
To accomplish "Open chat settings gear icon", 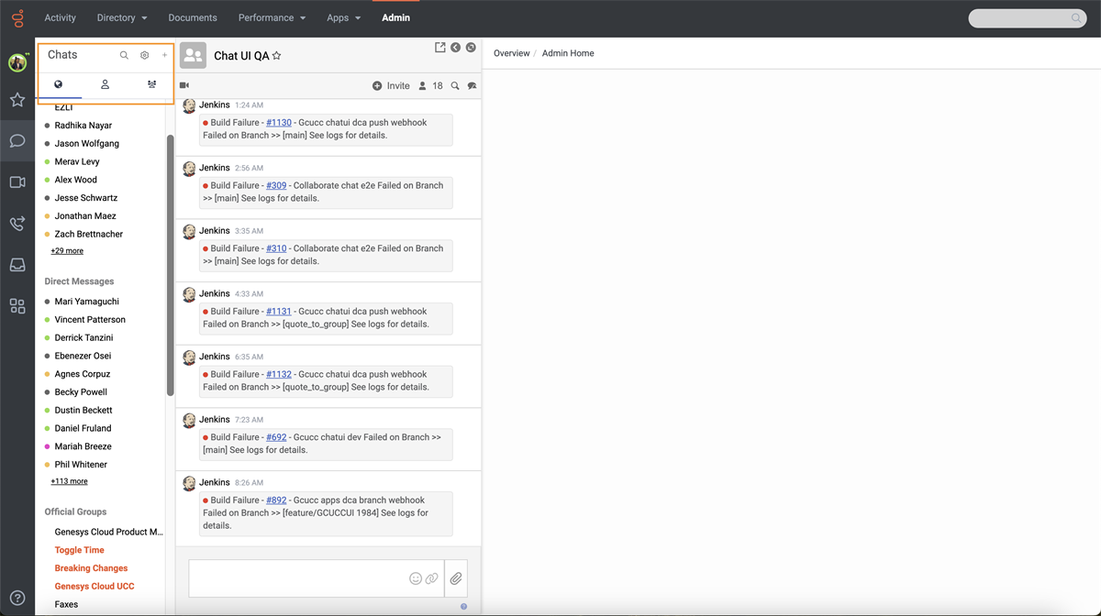I will 145,56.
